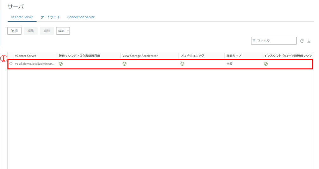Click the 追加 button
Image resolution: width=319 pixels, height=169 pixels.
tap(14, 31)
